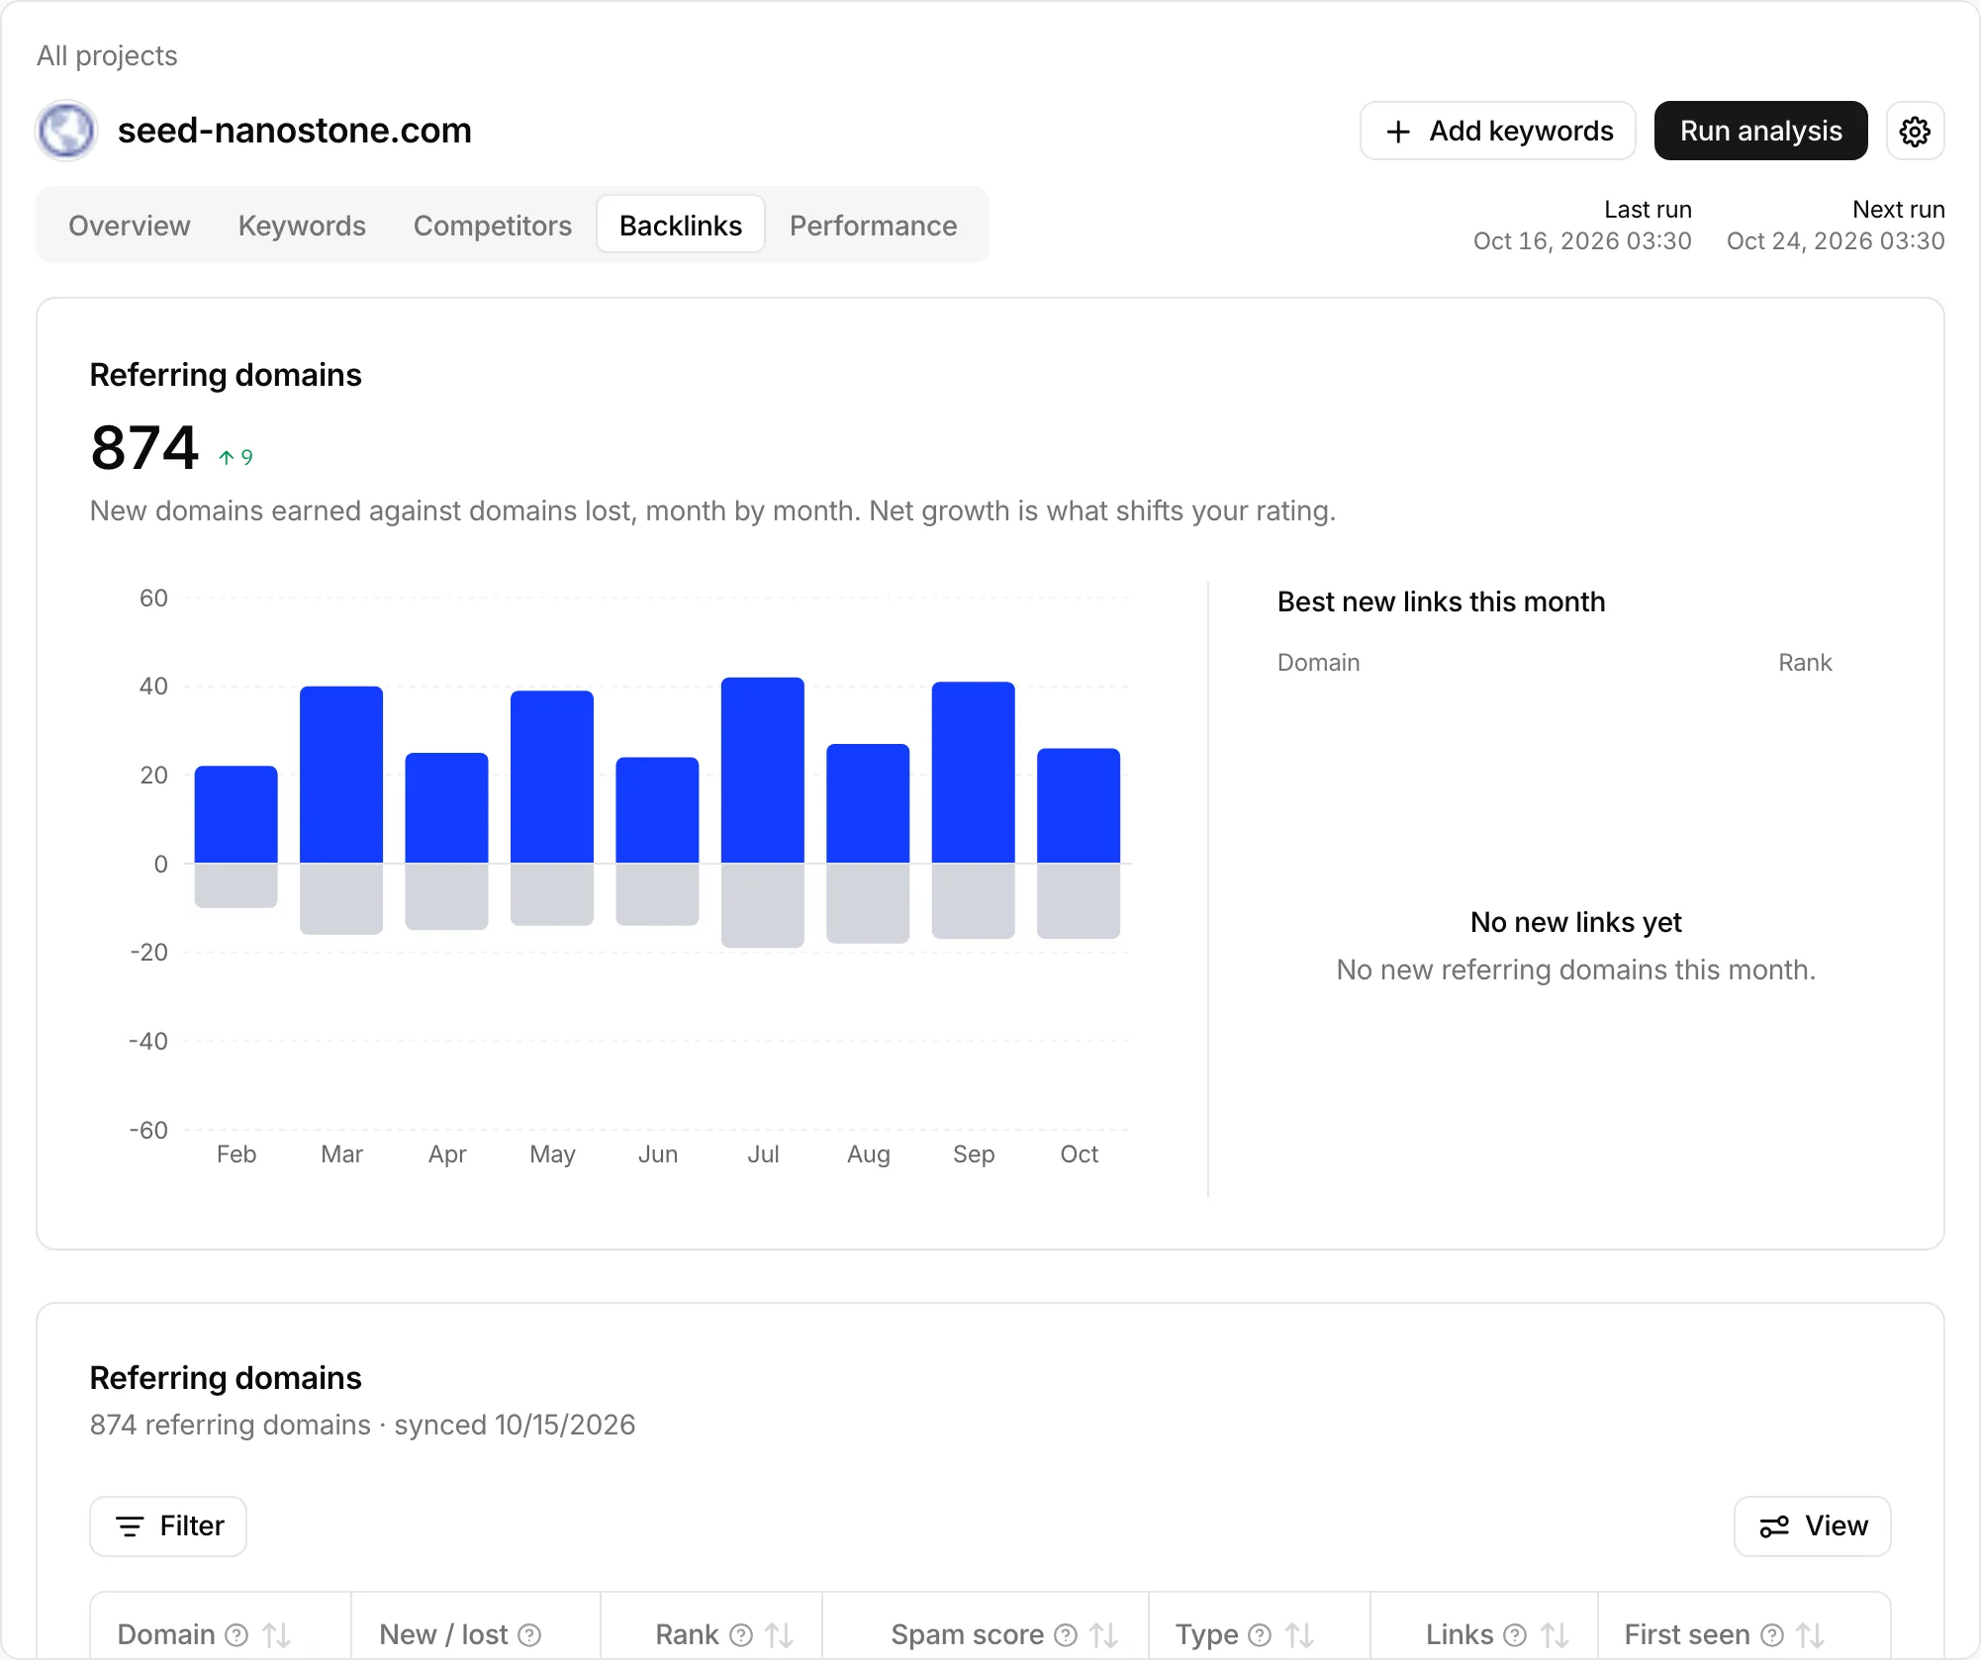Click the September blue bar in chart
Viewport: 1981px width, 1660px height.
tap(974, 773)
